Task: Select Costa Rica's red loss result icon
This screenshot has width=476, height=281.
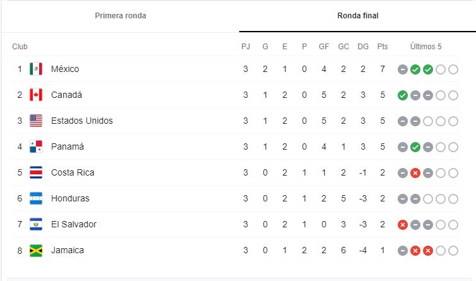Action: pyautogui.click(x=415, y=173)
